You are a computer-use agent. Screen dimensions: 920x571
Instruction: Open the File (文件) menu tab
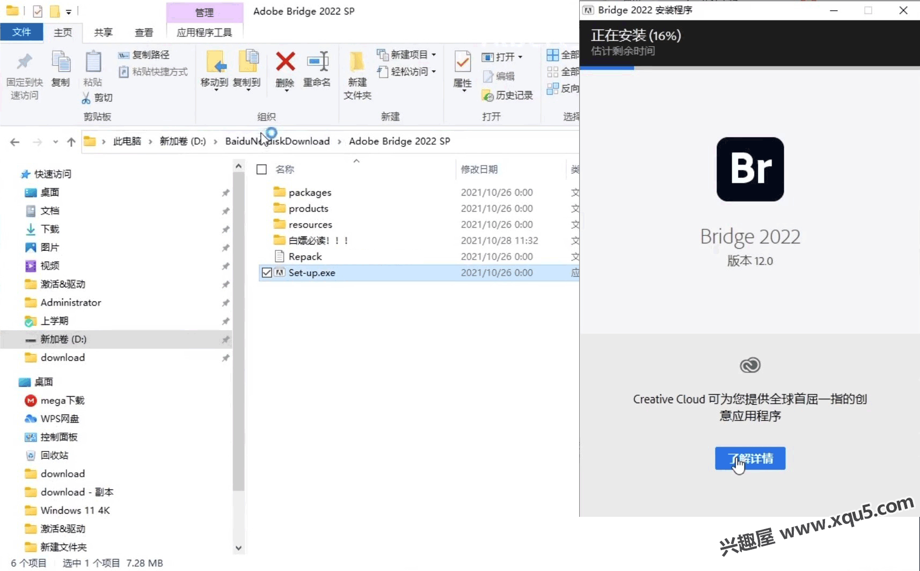21,32
